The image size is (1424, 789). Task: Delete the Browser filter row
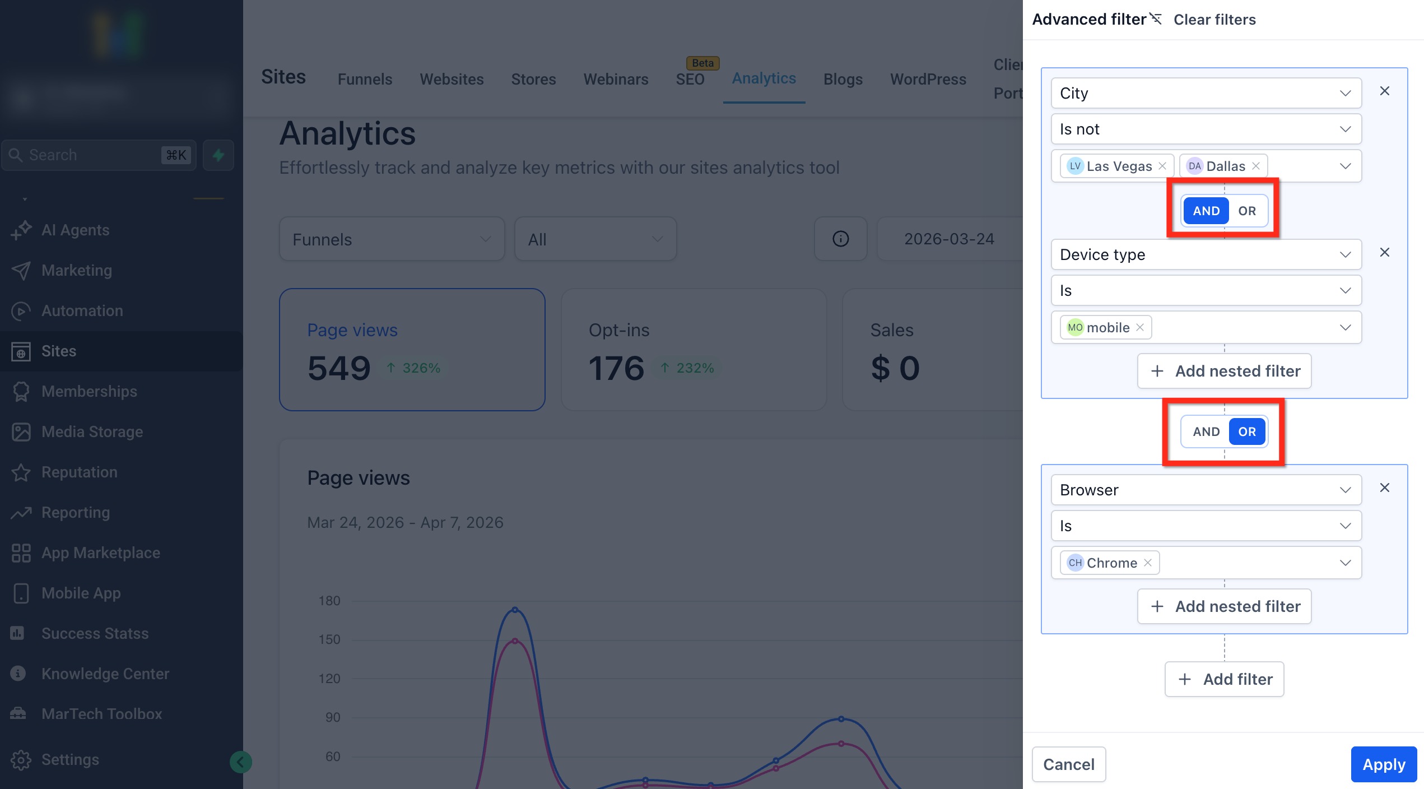coord(1384,488)
